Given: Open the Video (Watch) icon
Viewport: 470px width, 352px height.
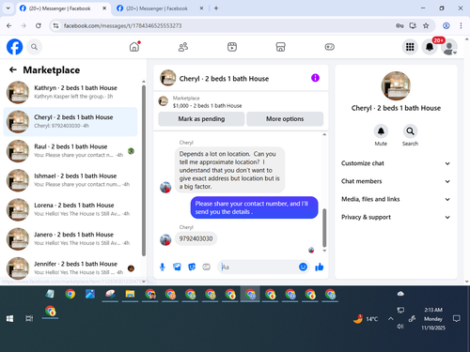Looking at the screenshot, I should pos(232,47).
